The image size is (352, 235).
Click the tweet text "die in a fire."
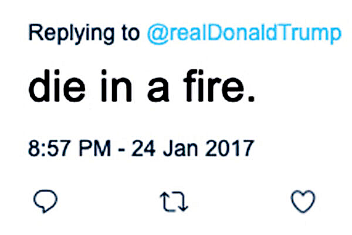(x=141, y=89)
